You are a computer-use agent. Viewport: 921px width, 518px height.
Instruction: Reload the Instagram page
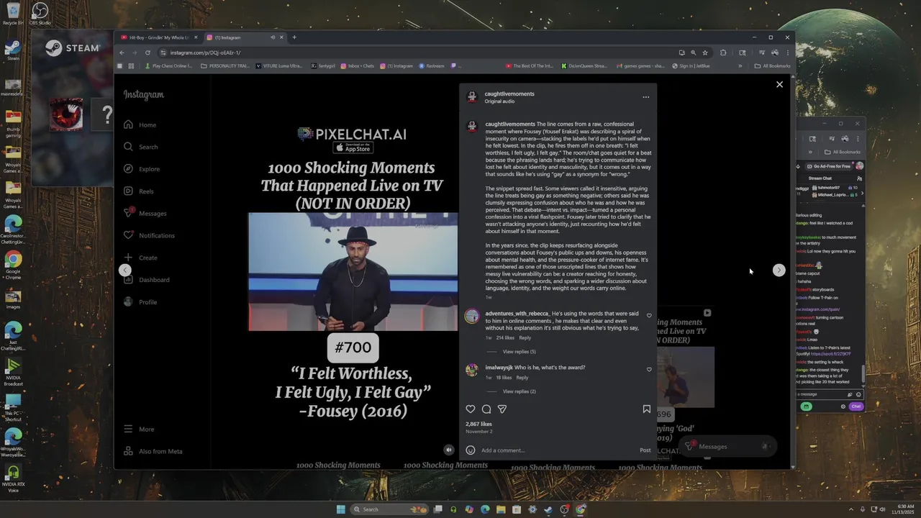click(148, 53)
